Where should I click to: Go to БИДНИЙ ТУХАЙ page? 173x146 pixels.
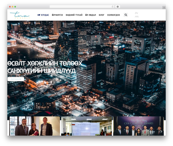click(74, 15)
